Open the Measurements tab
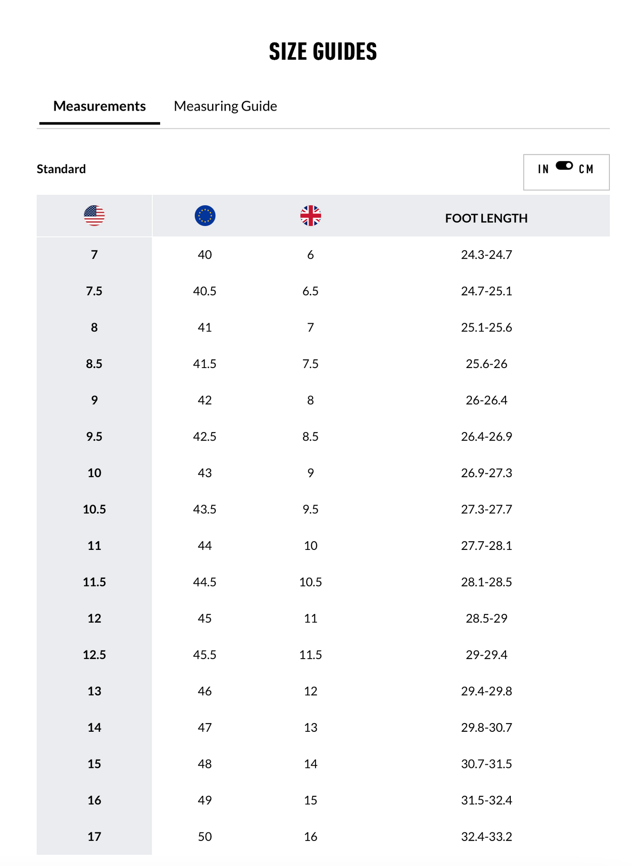644x866 pixels. pos(99,106)
